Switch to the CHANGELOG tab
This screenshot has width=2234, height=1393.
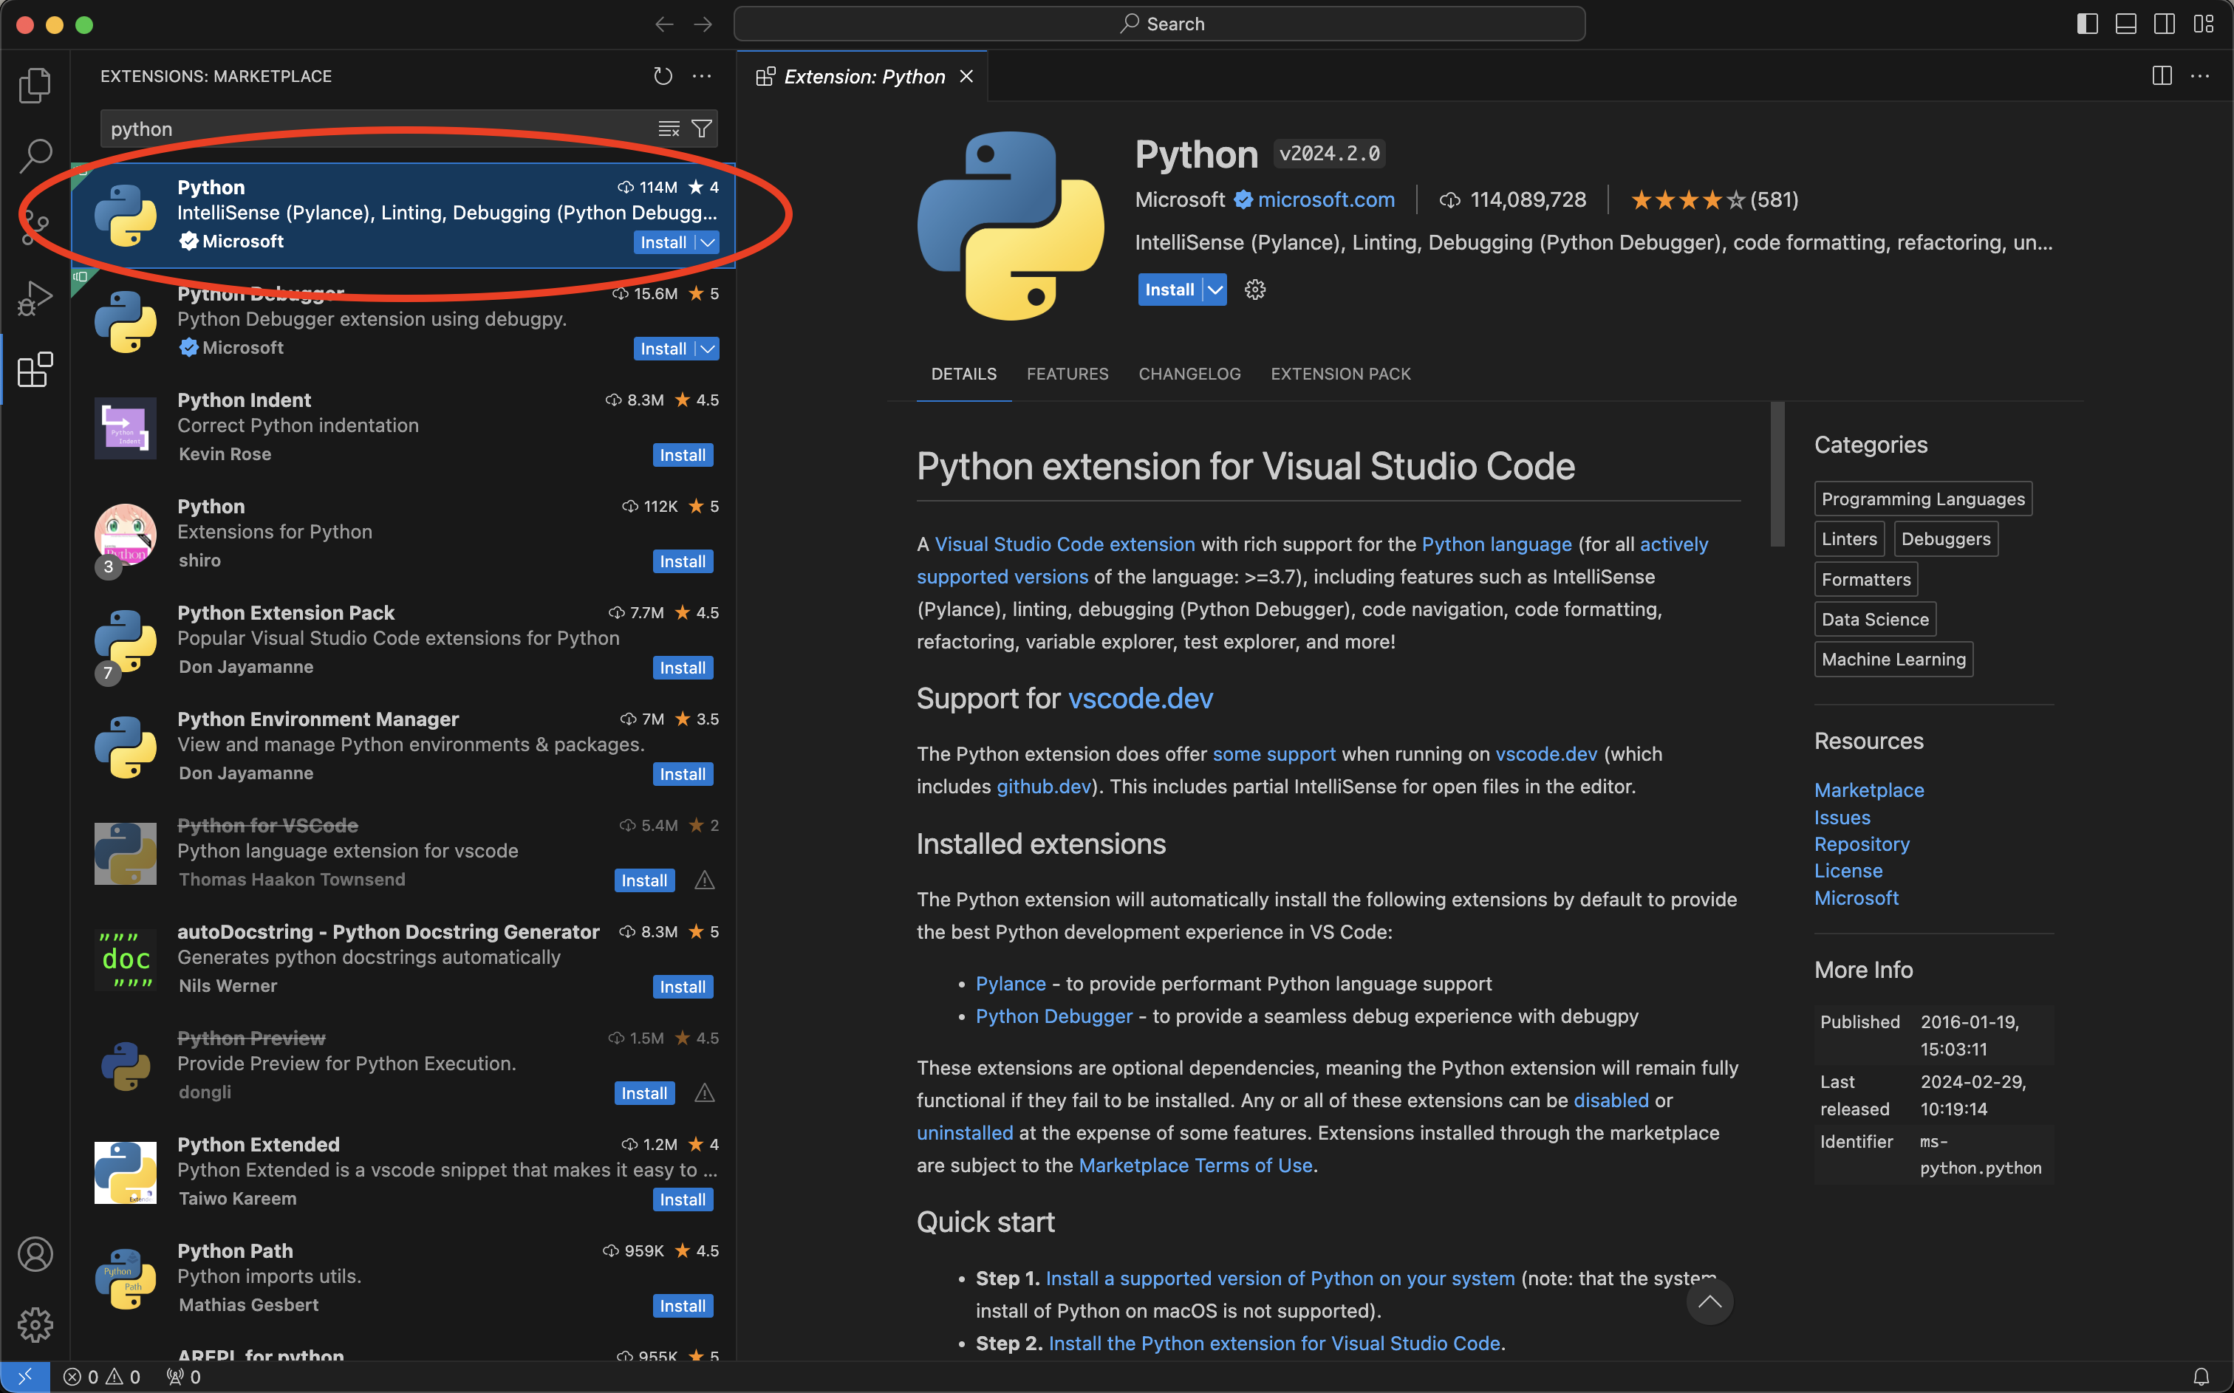point(1189,374)
